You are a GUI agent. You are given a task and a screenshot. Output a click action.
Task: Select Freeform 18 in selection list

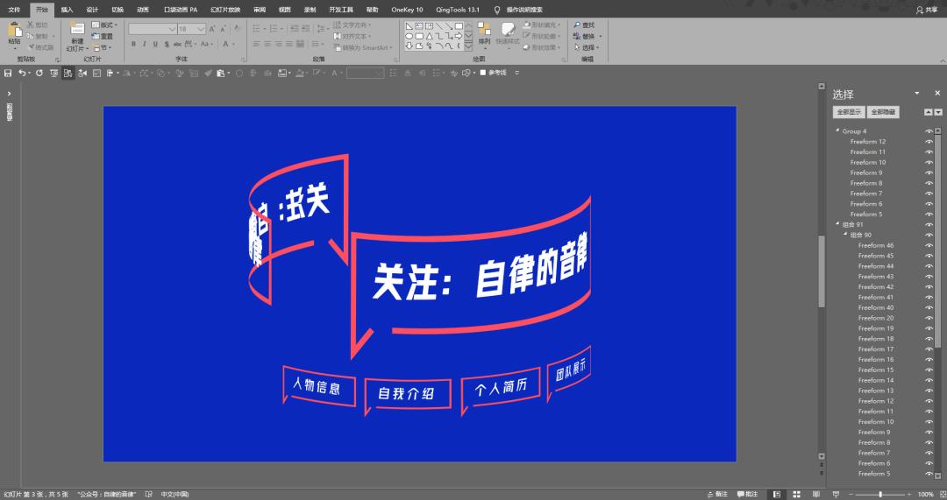click(x=876, y=339)
